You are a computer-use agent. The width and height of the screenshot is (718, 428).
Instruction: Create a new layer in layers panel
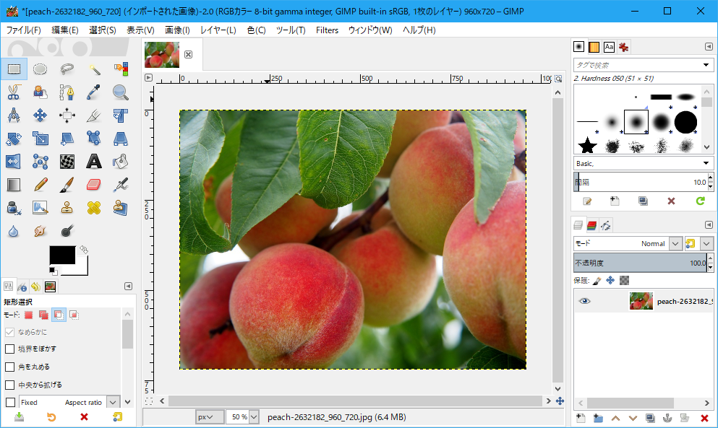click(x=581, y=418)
